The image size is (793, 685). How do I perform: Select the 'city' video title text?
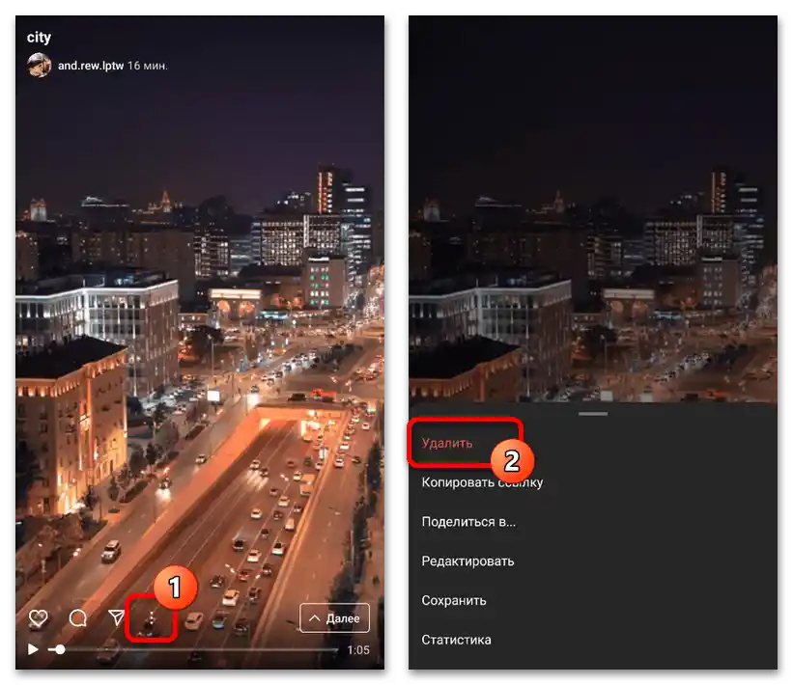[x=39, y=38]
